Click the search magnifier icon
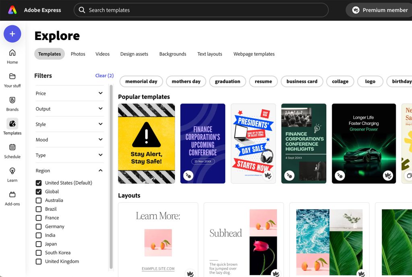Screen dimensions: 412x277 tap(82, 10)
